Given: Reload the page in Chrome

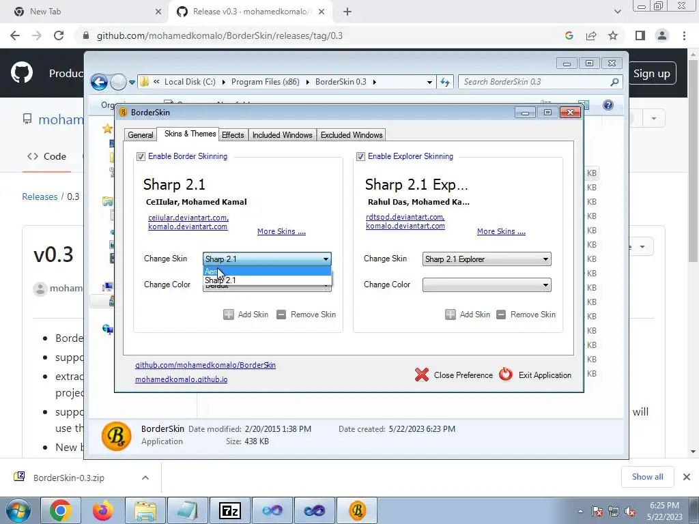Looking at the screenshot, I should pos(59,35).
